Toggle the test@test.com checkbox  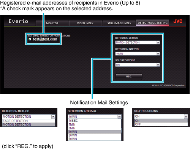pos(30,39)
